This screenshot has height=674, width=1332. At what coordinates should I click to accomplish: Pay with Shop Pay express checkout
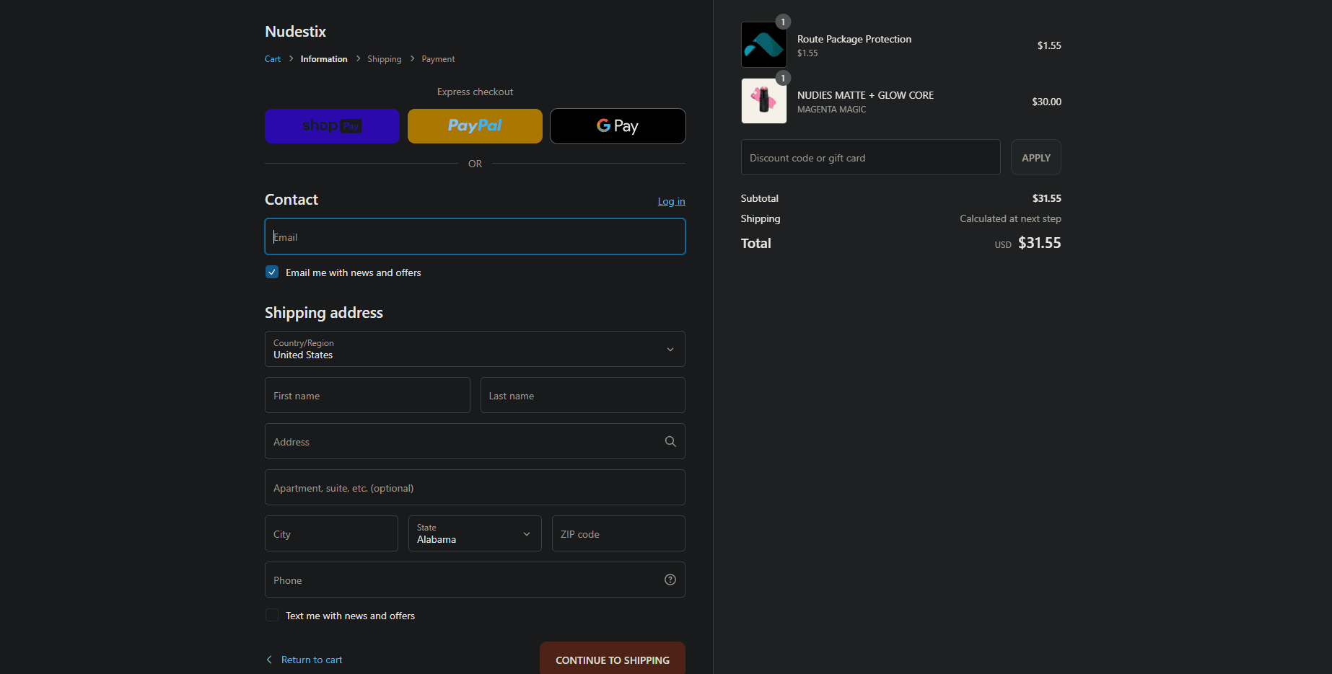click(x=332, y=126)
